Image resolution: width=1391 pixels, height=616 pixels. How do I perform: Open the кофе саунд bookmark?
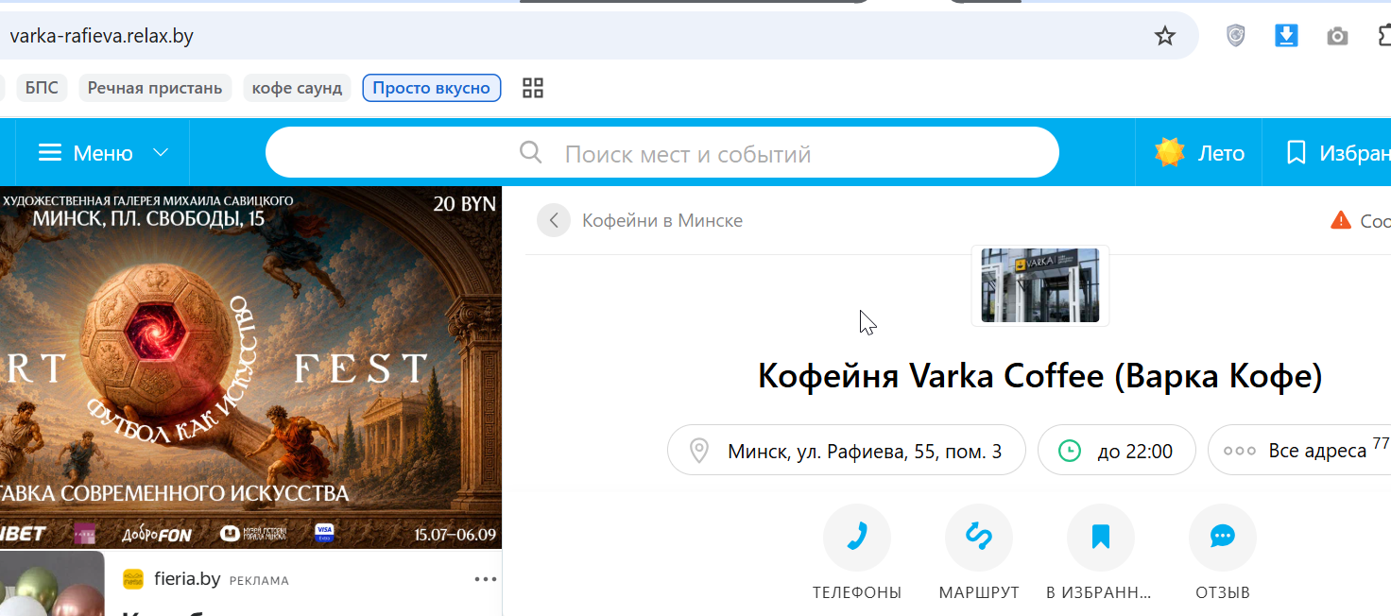(x=297, y=88)
